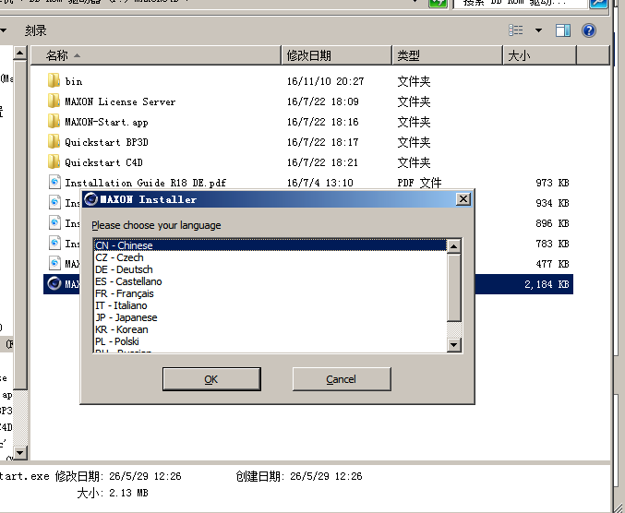Select IT - Italiano in language list

click(270, 305)
